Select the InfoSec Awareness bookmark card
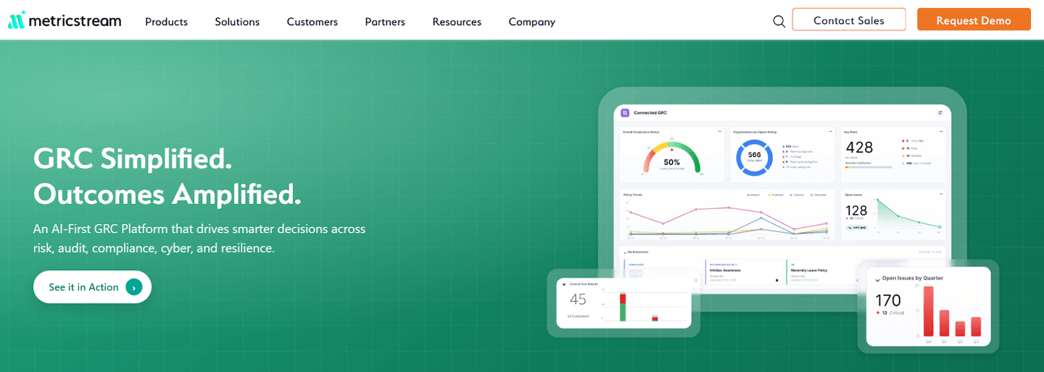 [x=745, y=271]
